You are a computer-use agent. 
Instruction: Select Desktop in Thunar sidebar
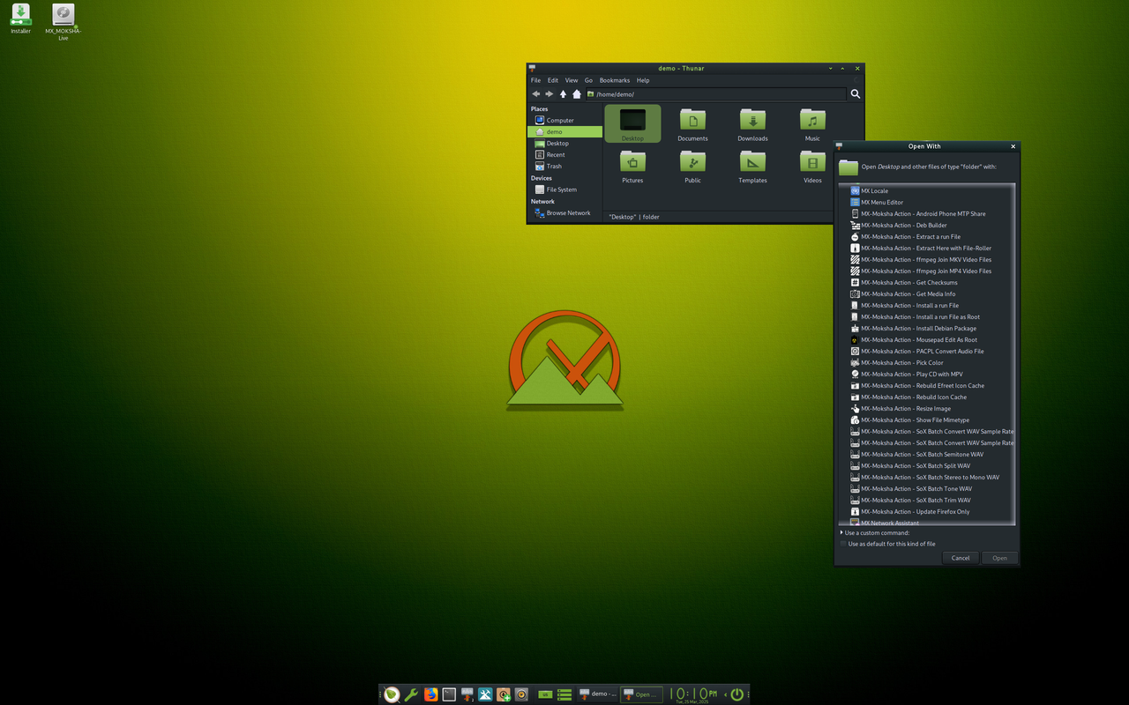564,143
